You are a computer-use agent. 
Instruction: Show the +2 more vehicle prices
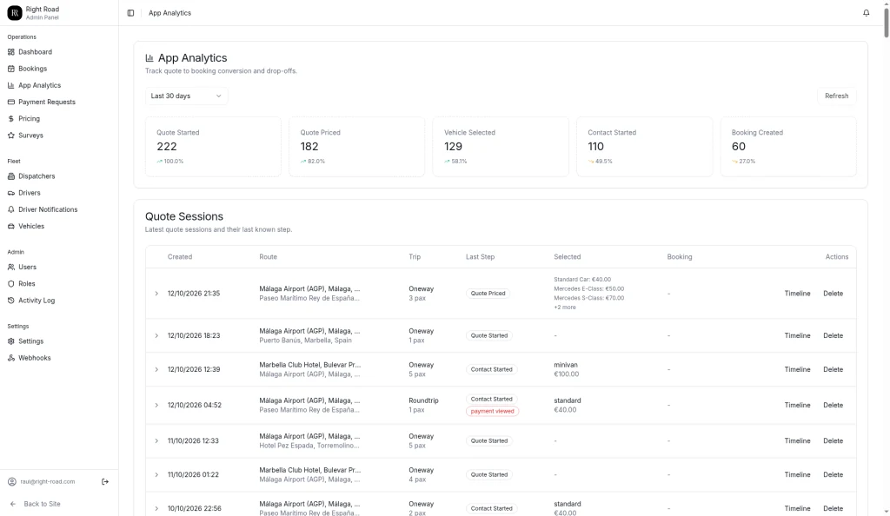[x=565, y=308]
